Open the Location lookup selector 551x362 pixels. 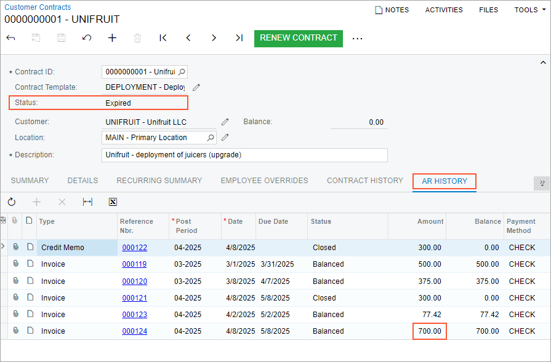pyautogui.click(x=211, y=138)
